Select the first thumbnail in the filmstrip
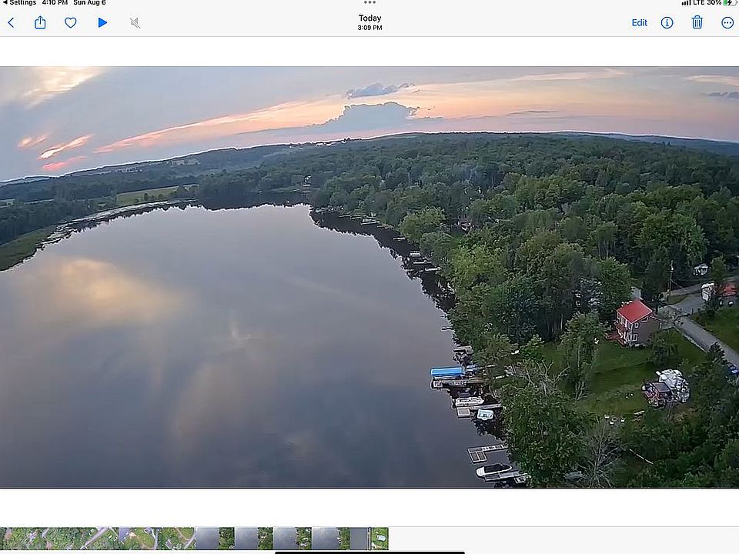 click(x=12, y=538)
